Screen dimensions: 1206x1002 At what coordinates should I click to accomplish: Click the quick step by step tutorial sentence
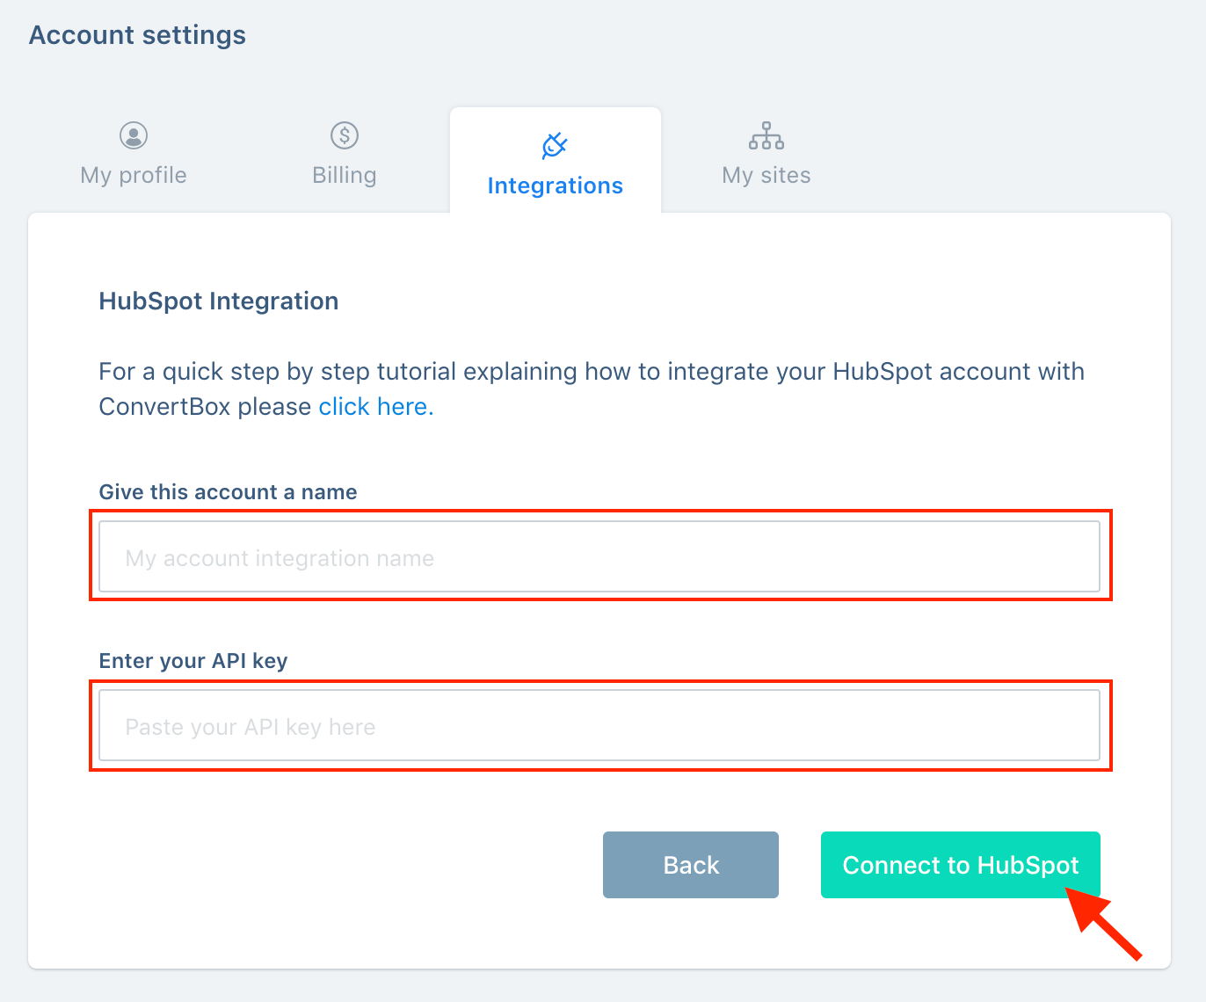(x=592, y=388)
